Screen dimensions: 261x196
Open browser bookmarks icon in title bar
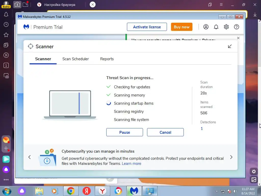210,5
